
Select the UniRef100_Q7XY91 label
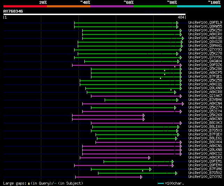[205, 57]
